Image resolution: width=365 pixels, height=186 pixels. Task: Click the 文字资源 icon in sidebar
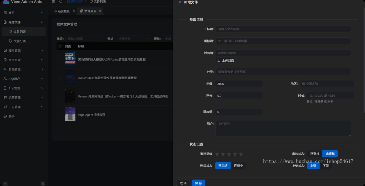click(5, 60)
